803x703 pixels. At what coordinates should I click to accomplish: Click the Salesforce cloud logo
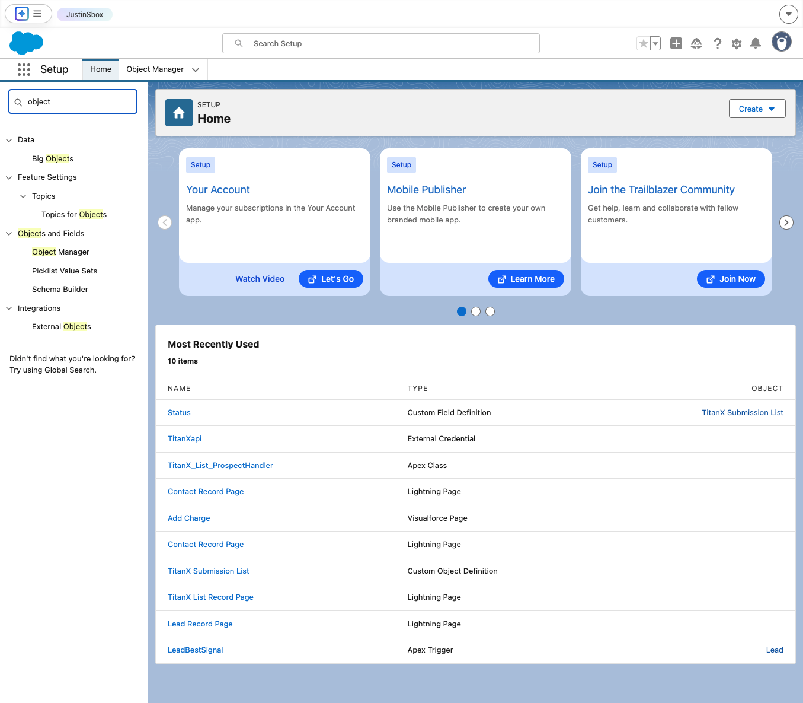tap(27, 43)
